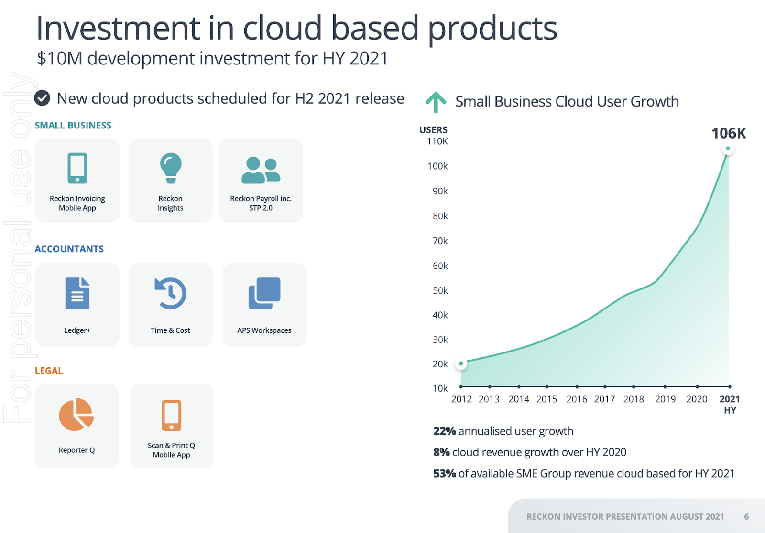Screen dimensions: 765x533
Task: Click the Time & Cost clock icon
Action: pyautogui.click(x=171, y=293)
